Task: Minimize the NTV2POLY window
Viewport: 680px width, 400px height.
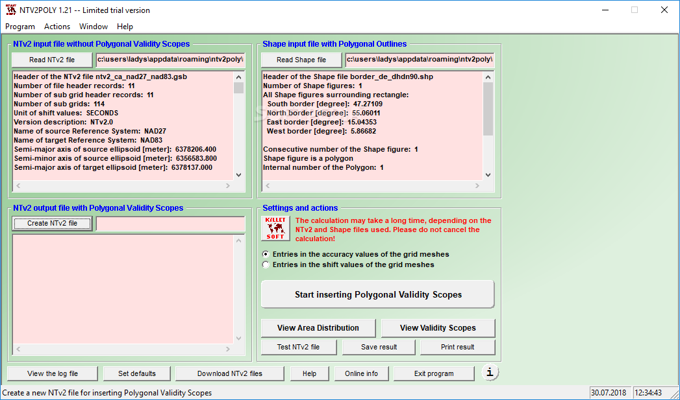Action: coord(605,10)
